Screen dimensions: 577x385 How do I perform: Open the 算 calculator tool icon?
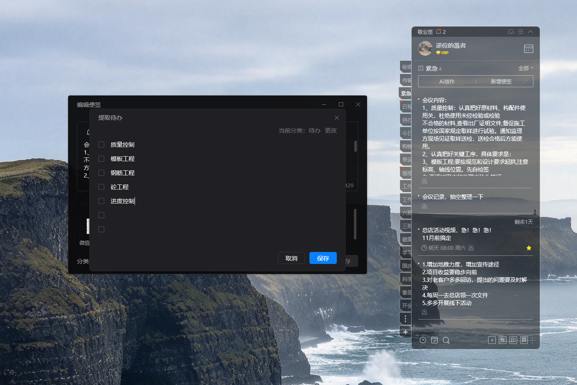tap(524, 340)
